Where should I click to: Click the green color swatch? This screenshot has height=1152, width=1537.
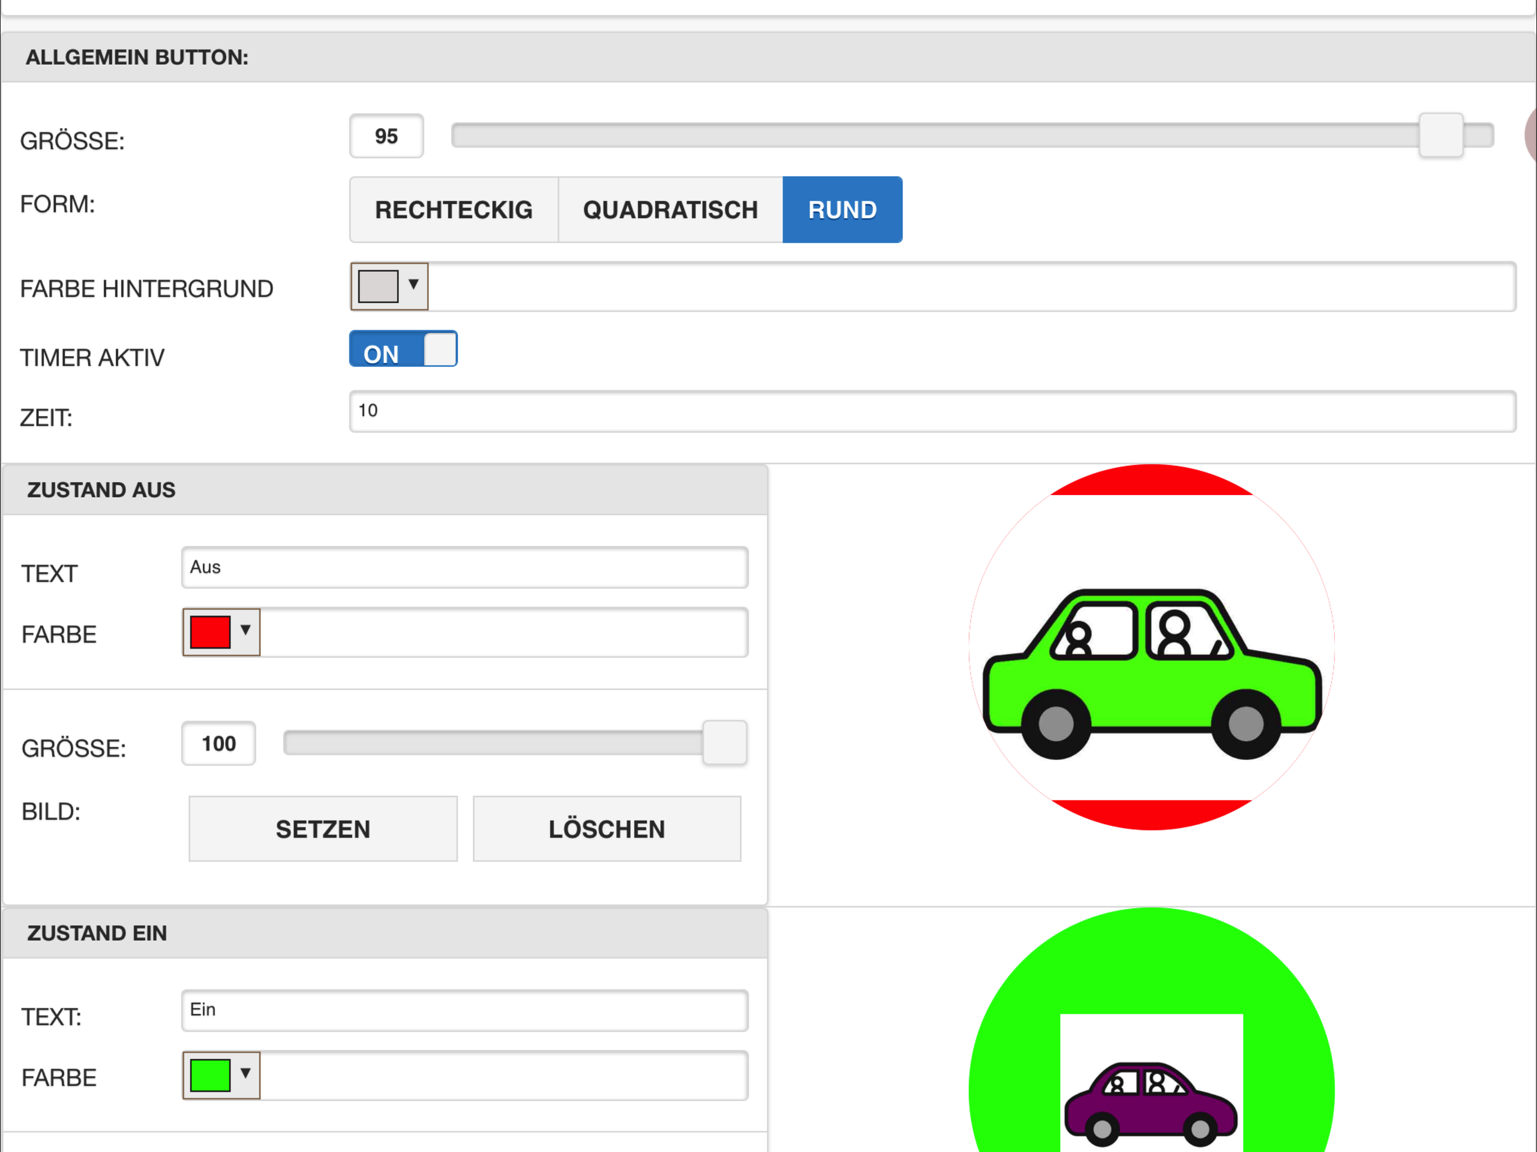click(210, 1075)
